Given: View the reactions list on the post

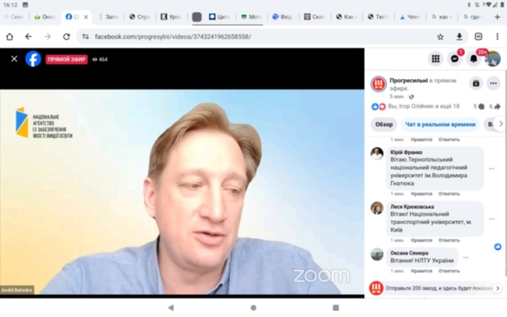Looking at the screenshot, I should click(423, 107).
